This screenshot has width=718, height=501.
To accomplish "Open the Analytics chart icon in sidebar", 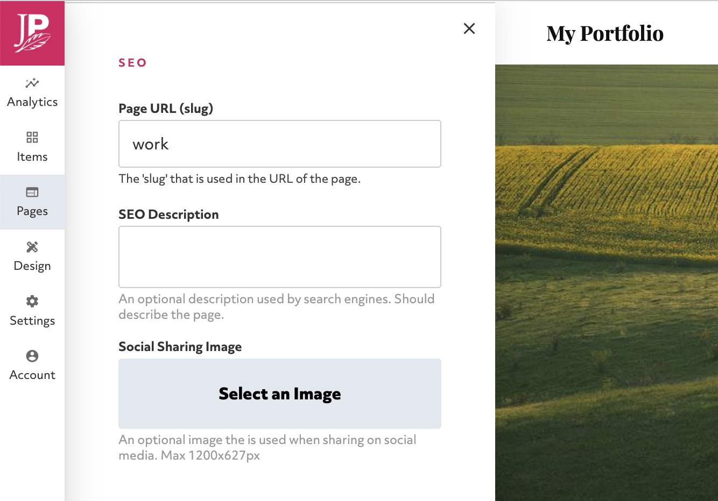I will pyautogui.click(x=32, y=83).
